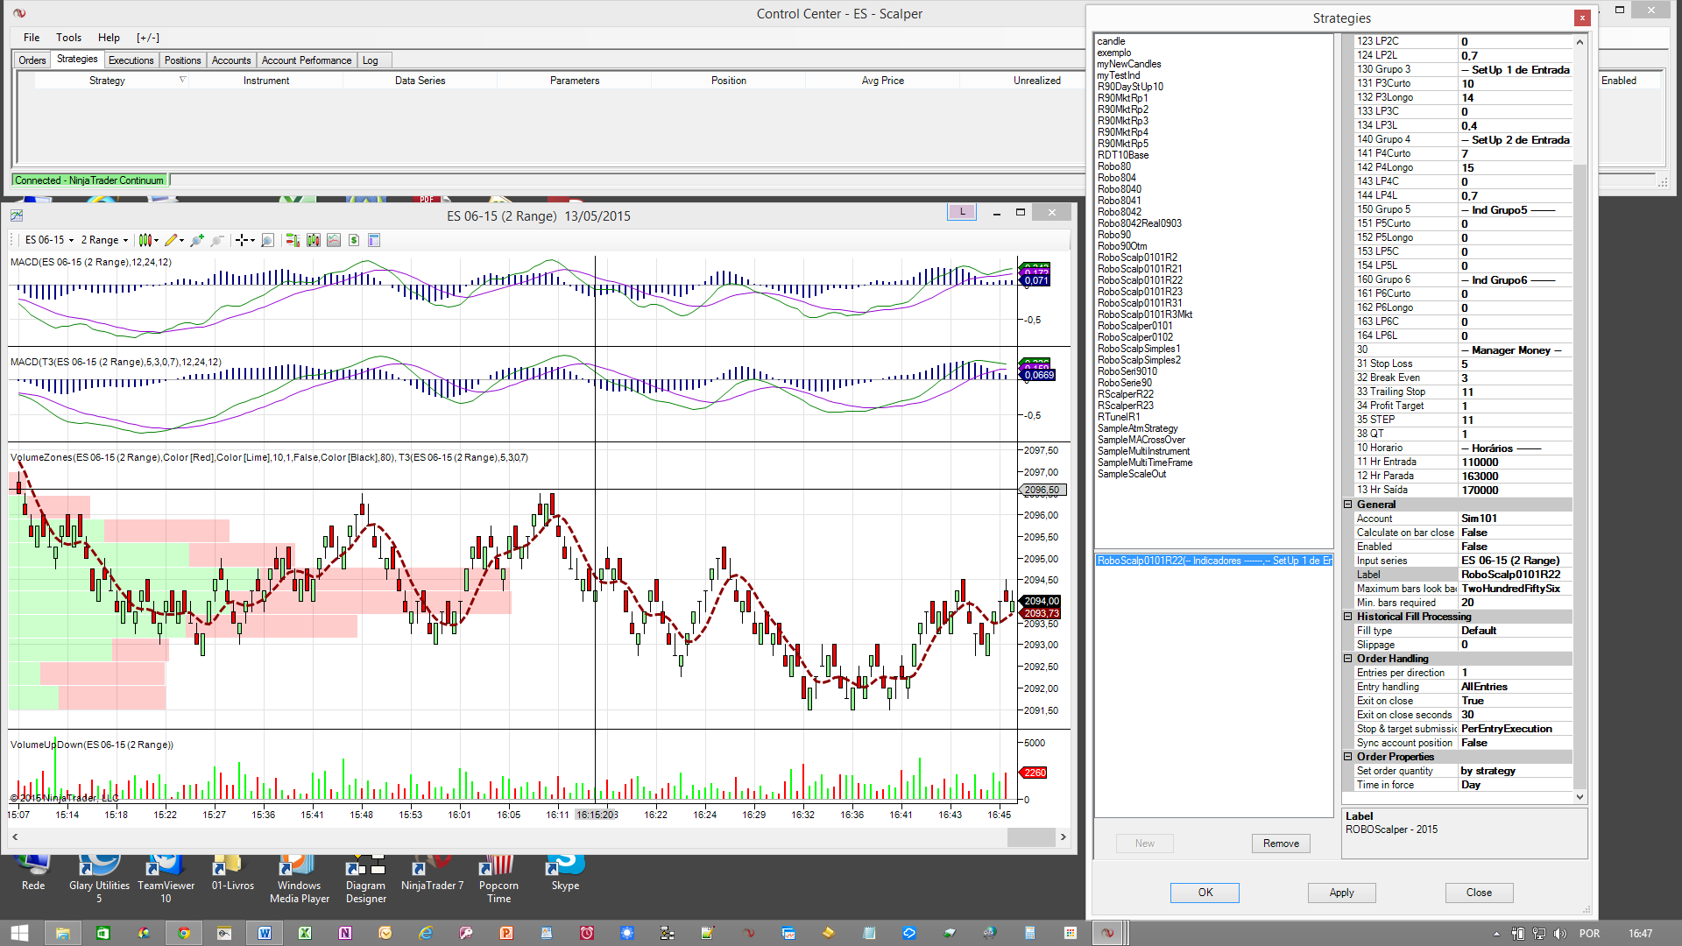Open the 2 Range interval dropdown

point(104,240)
